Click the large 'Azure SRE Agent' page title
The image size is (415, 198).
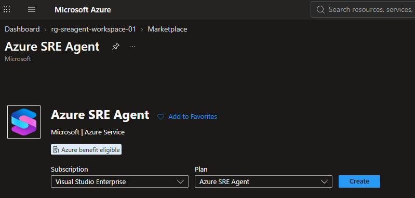point(52,47)
